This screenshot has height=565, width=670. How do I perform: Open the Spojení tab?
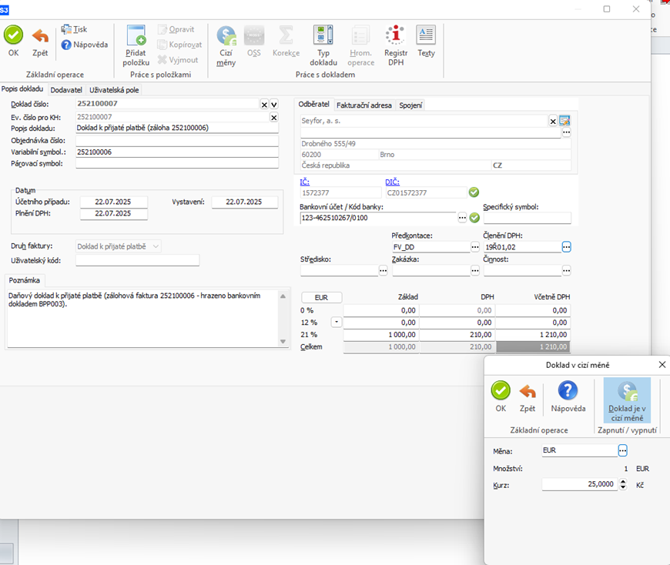click(410, 105)
